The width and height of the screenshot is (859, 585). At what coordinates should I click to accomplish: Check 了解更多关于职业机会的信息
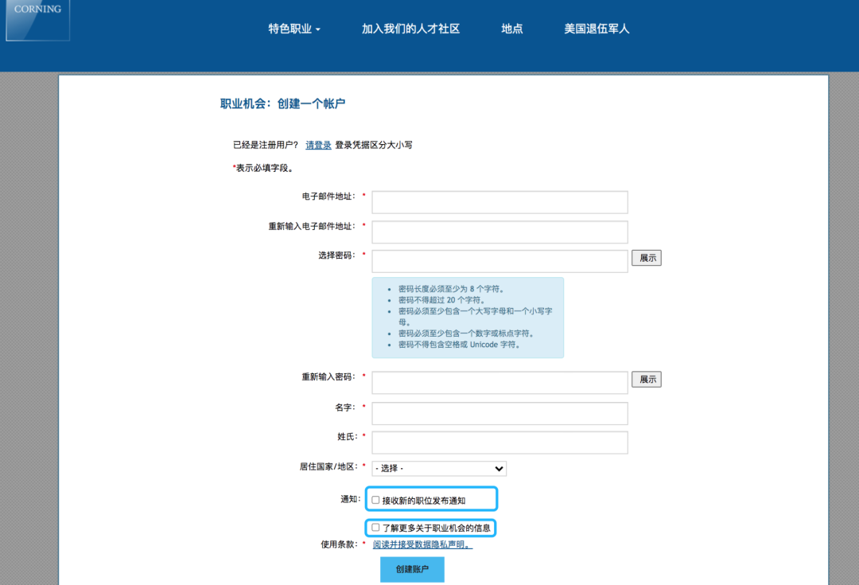375,528
